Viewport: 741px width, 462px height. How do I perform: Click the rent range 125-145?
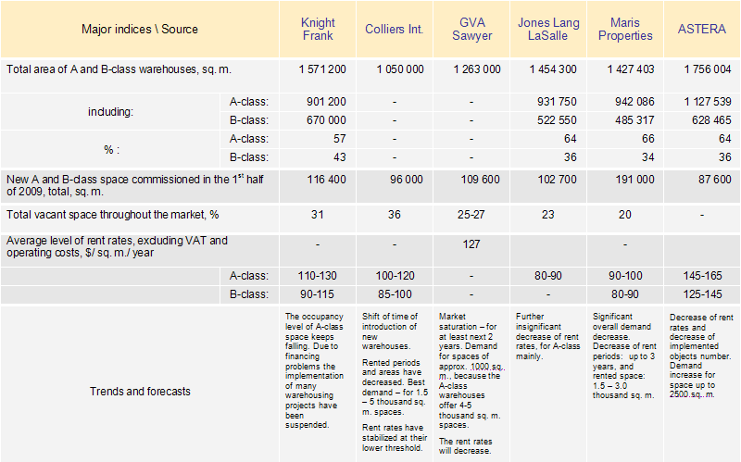pyautogui.click(x=702, y=294)
